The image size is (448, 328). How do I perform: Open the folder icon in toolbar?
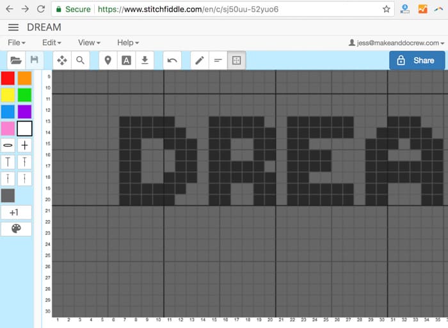point(16,60)
